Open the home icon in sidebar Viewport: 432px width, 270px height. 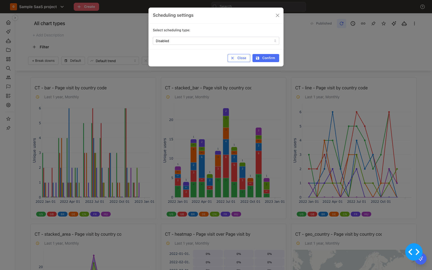[8, 22]
